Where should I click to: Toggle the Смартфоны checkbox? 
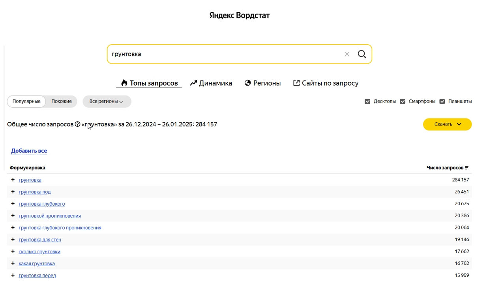pos(403,102)
